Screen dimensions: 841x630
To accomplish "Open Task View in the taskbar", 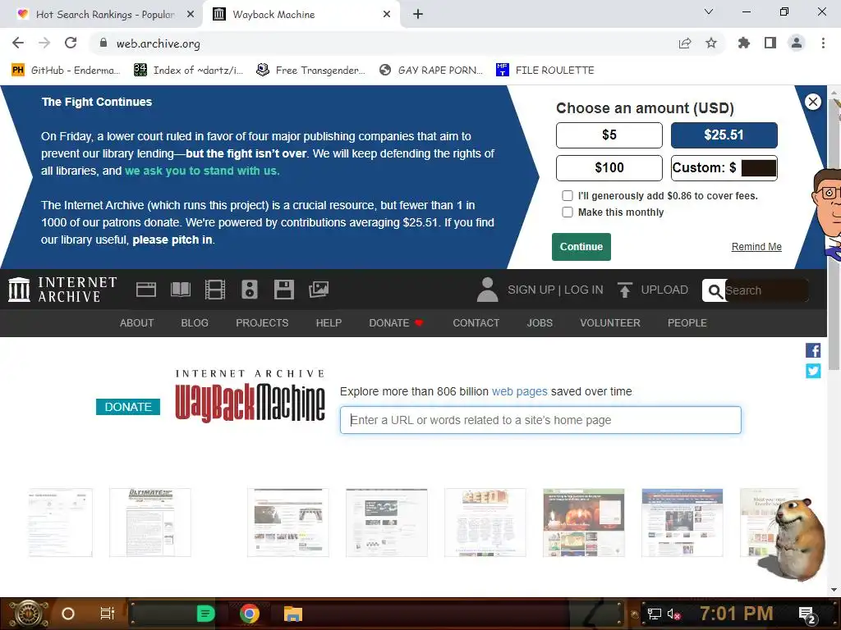I will pyautogui.click(x=108, y=614).
